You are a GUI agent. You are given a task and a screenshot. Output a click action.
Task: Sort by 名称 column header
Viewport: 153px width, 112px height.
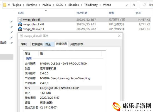[x=21, y=13]
